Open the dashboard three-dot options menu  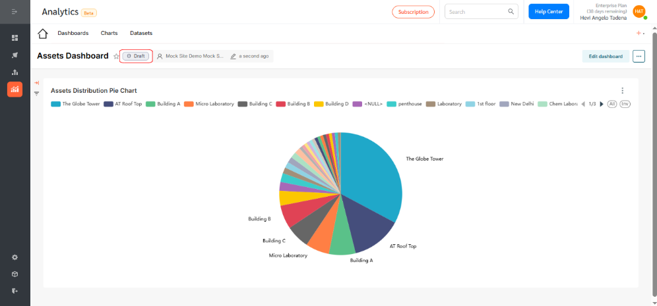click(638, 57)
